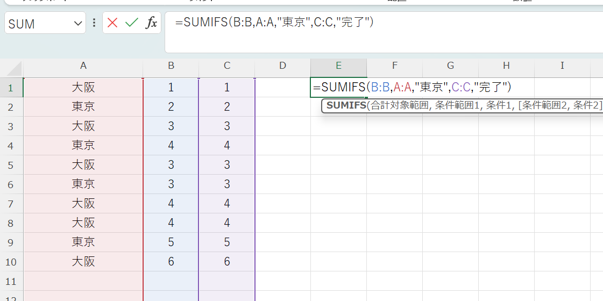603x301 pixels.
Task: Expand the Name Box dropdown arrow
Action: click(x=78, y=24)
